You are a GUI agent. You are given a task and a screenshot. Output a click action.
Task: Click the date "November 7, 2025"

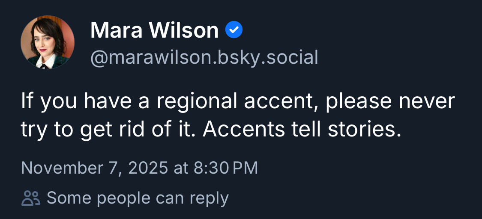[94, 168]
